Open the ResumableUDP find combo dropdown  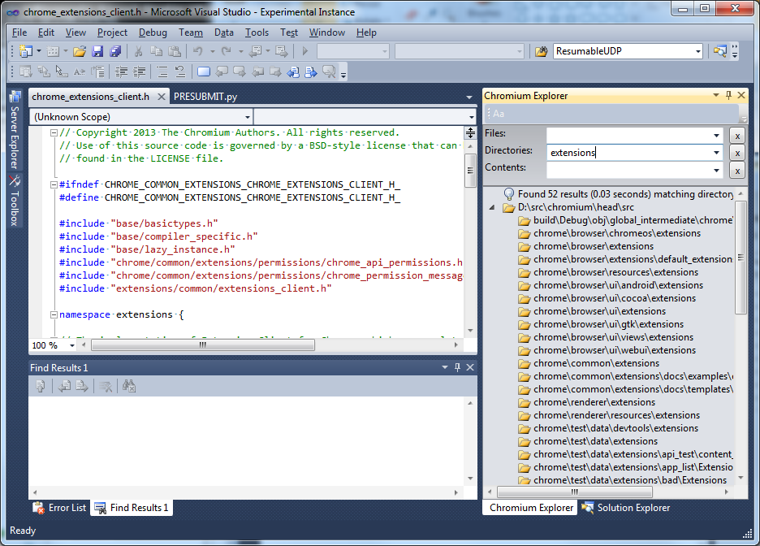click(698, 51)
